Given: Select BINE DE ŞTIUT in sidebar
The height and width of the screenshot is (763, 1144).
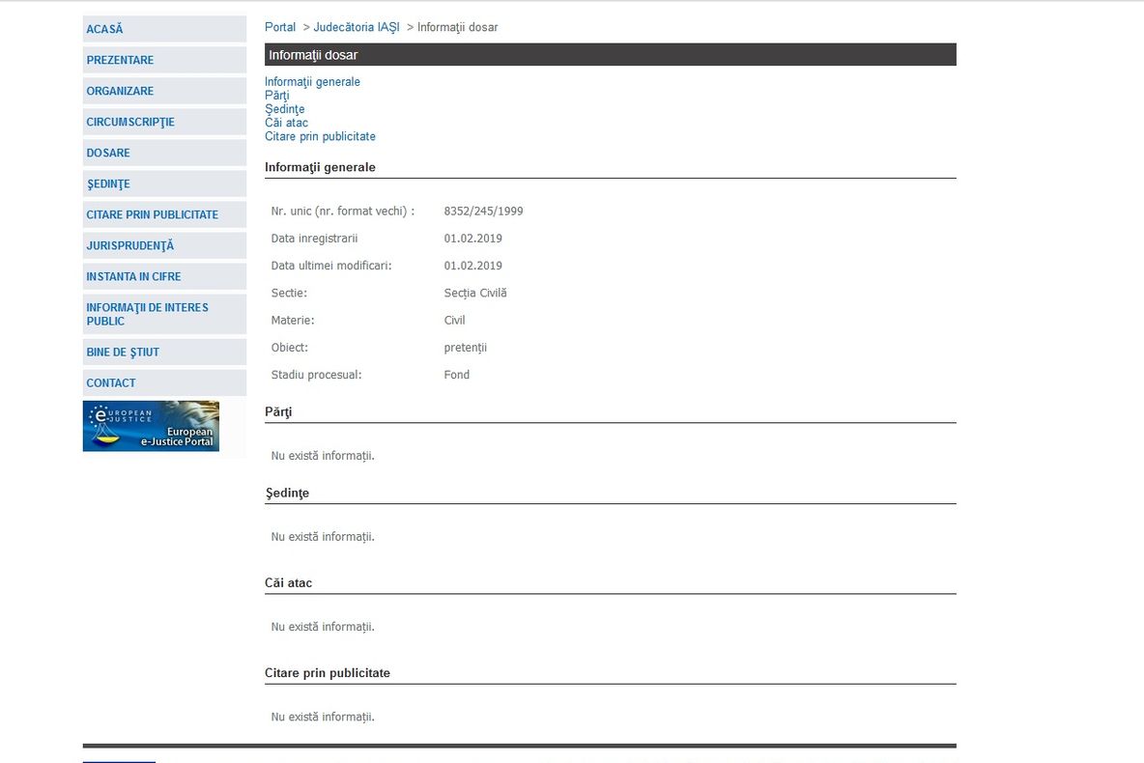Looking at the screenshot, I should pos(123,352).
